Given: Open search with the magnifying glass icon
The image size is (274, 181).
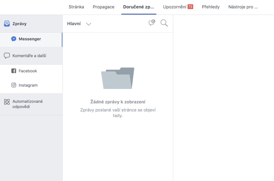Looking at the screenshot, I should click(164, 23).
